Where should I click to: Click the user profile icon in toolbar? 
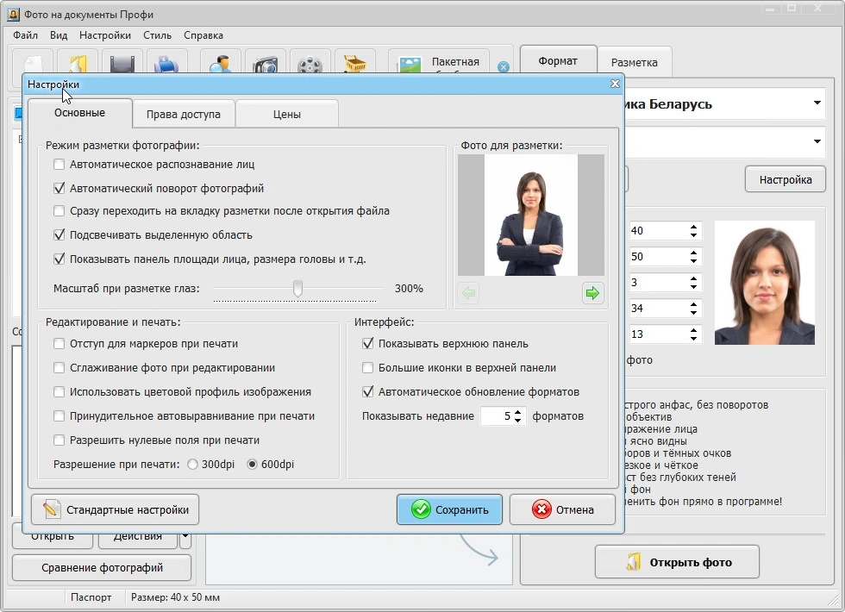click(221, 63)
